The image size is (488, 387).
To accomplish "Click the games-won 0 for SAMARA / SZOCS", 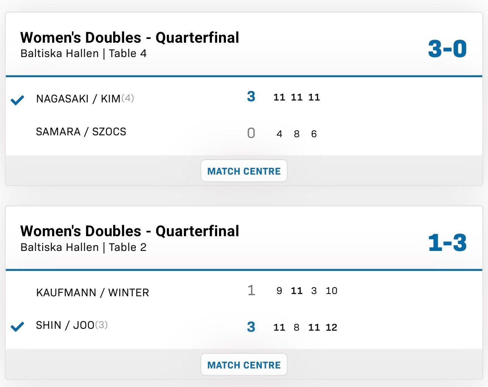I will tap(251, 133).
